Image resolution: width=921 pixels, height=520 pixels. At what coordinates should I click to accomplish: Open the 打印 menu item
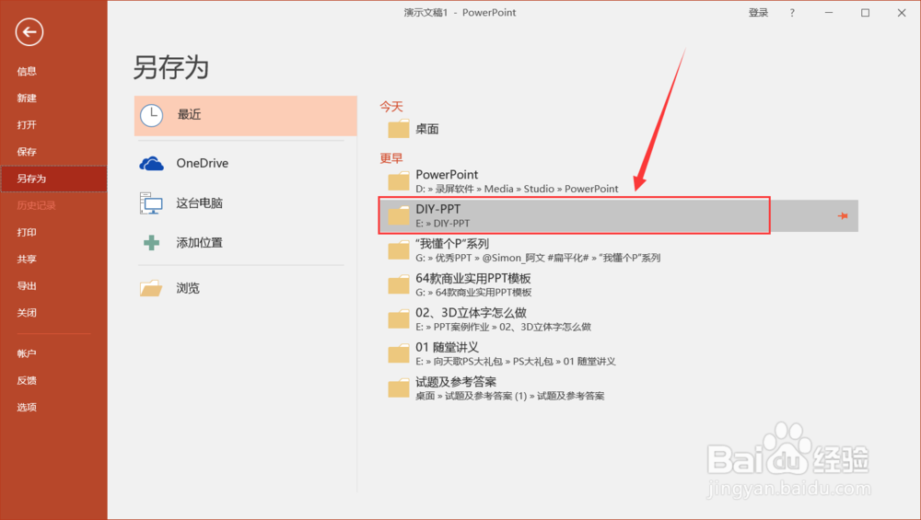coord(27,233)
